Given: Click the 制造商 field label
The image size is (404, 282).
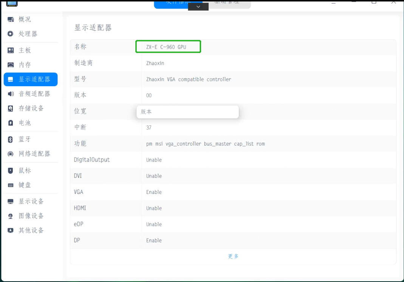Looking at the screenshot, I should 83,63.
